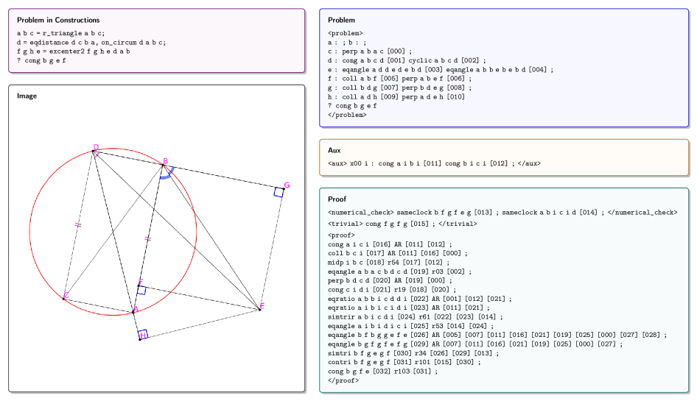Select the line 'd = eqdistance d c b a, on_circum d a b c;'
The image size is (697, 401).
pyautogui.click(x=91, y=43)
